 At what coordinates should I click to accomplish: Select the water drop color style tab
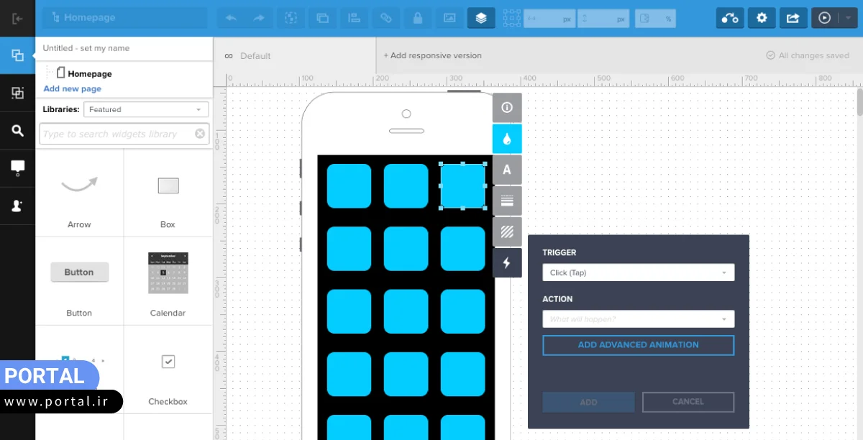click(507, 139)
